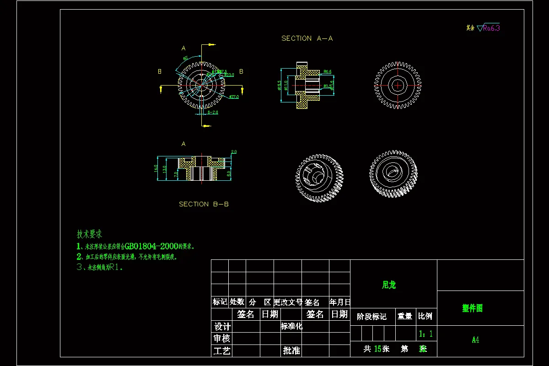Select technical note 1 citing GB01804-2000

pyautogui.click(x=136, y=246)
